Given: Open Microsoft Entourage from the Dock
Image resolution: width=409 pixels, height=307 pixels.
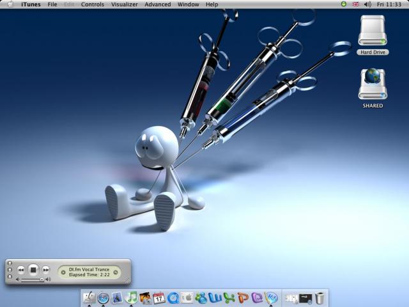Looking at the screenshot, I should click(257, 298).
